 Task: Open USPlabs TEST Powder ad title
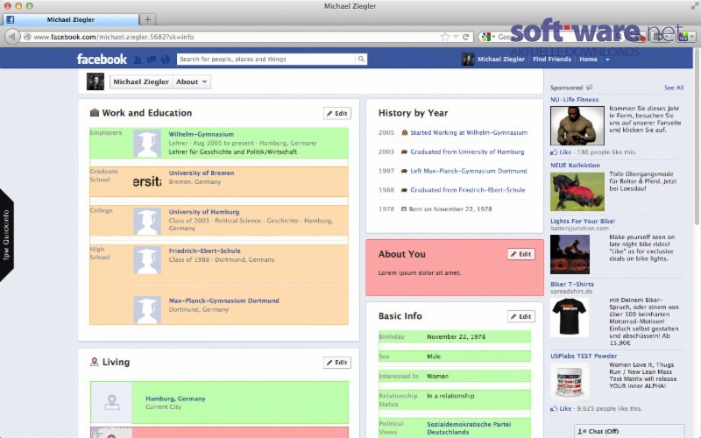point(584,357)
